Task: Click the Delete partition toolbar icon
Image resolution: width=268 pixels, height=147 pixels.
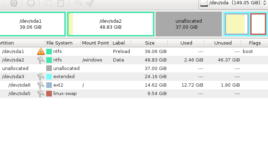Action: [14, 3]
